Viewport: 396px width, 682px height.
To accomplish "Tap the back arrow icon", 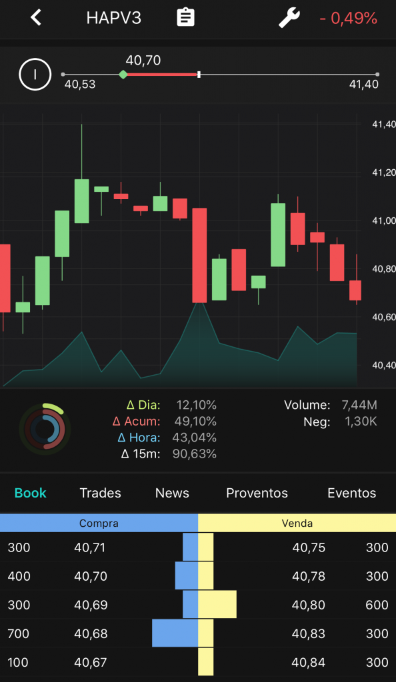I will (x=36, y=18).
